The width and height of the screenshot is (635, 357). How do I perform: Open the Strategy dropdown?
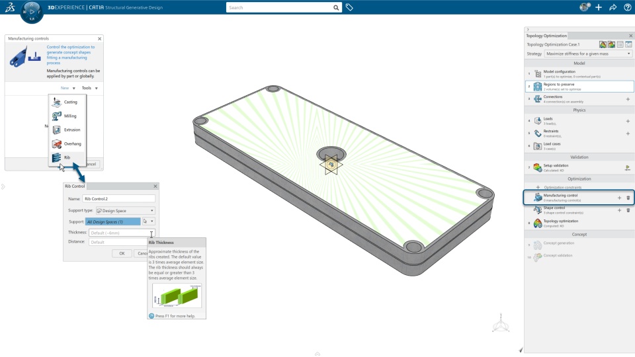(588, 54)
